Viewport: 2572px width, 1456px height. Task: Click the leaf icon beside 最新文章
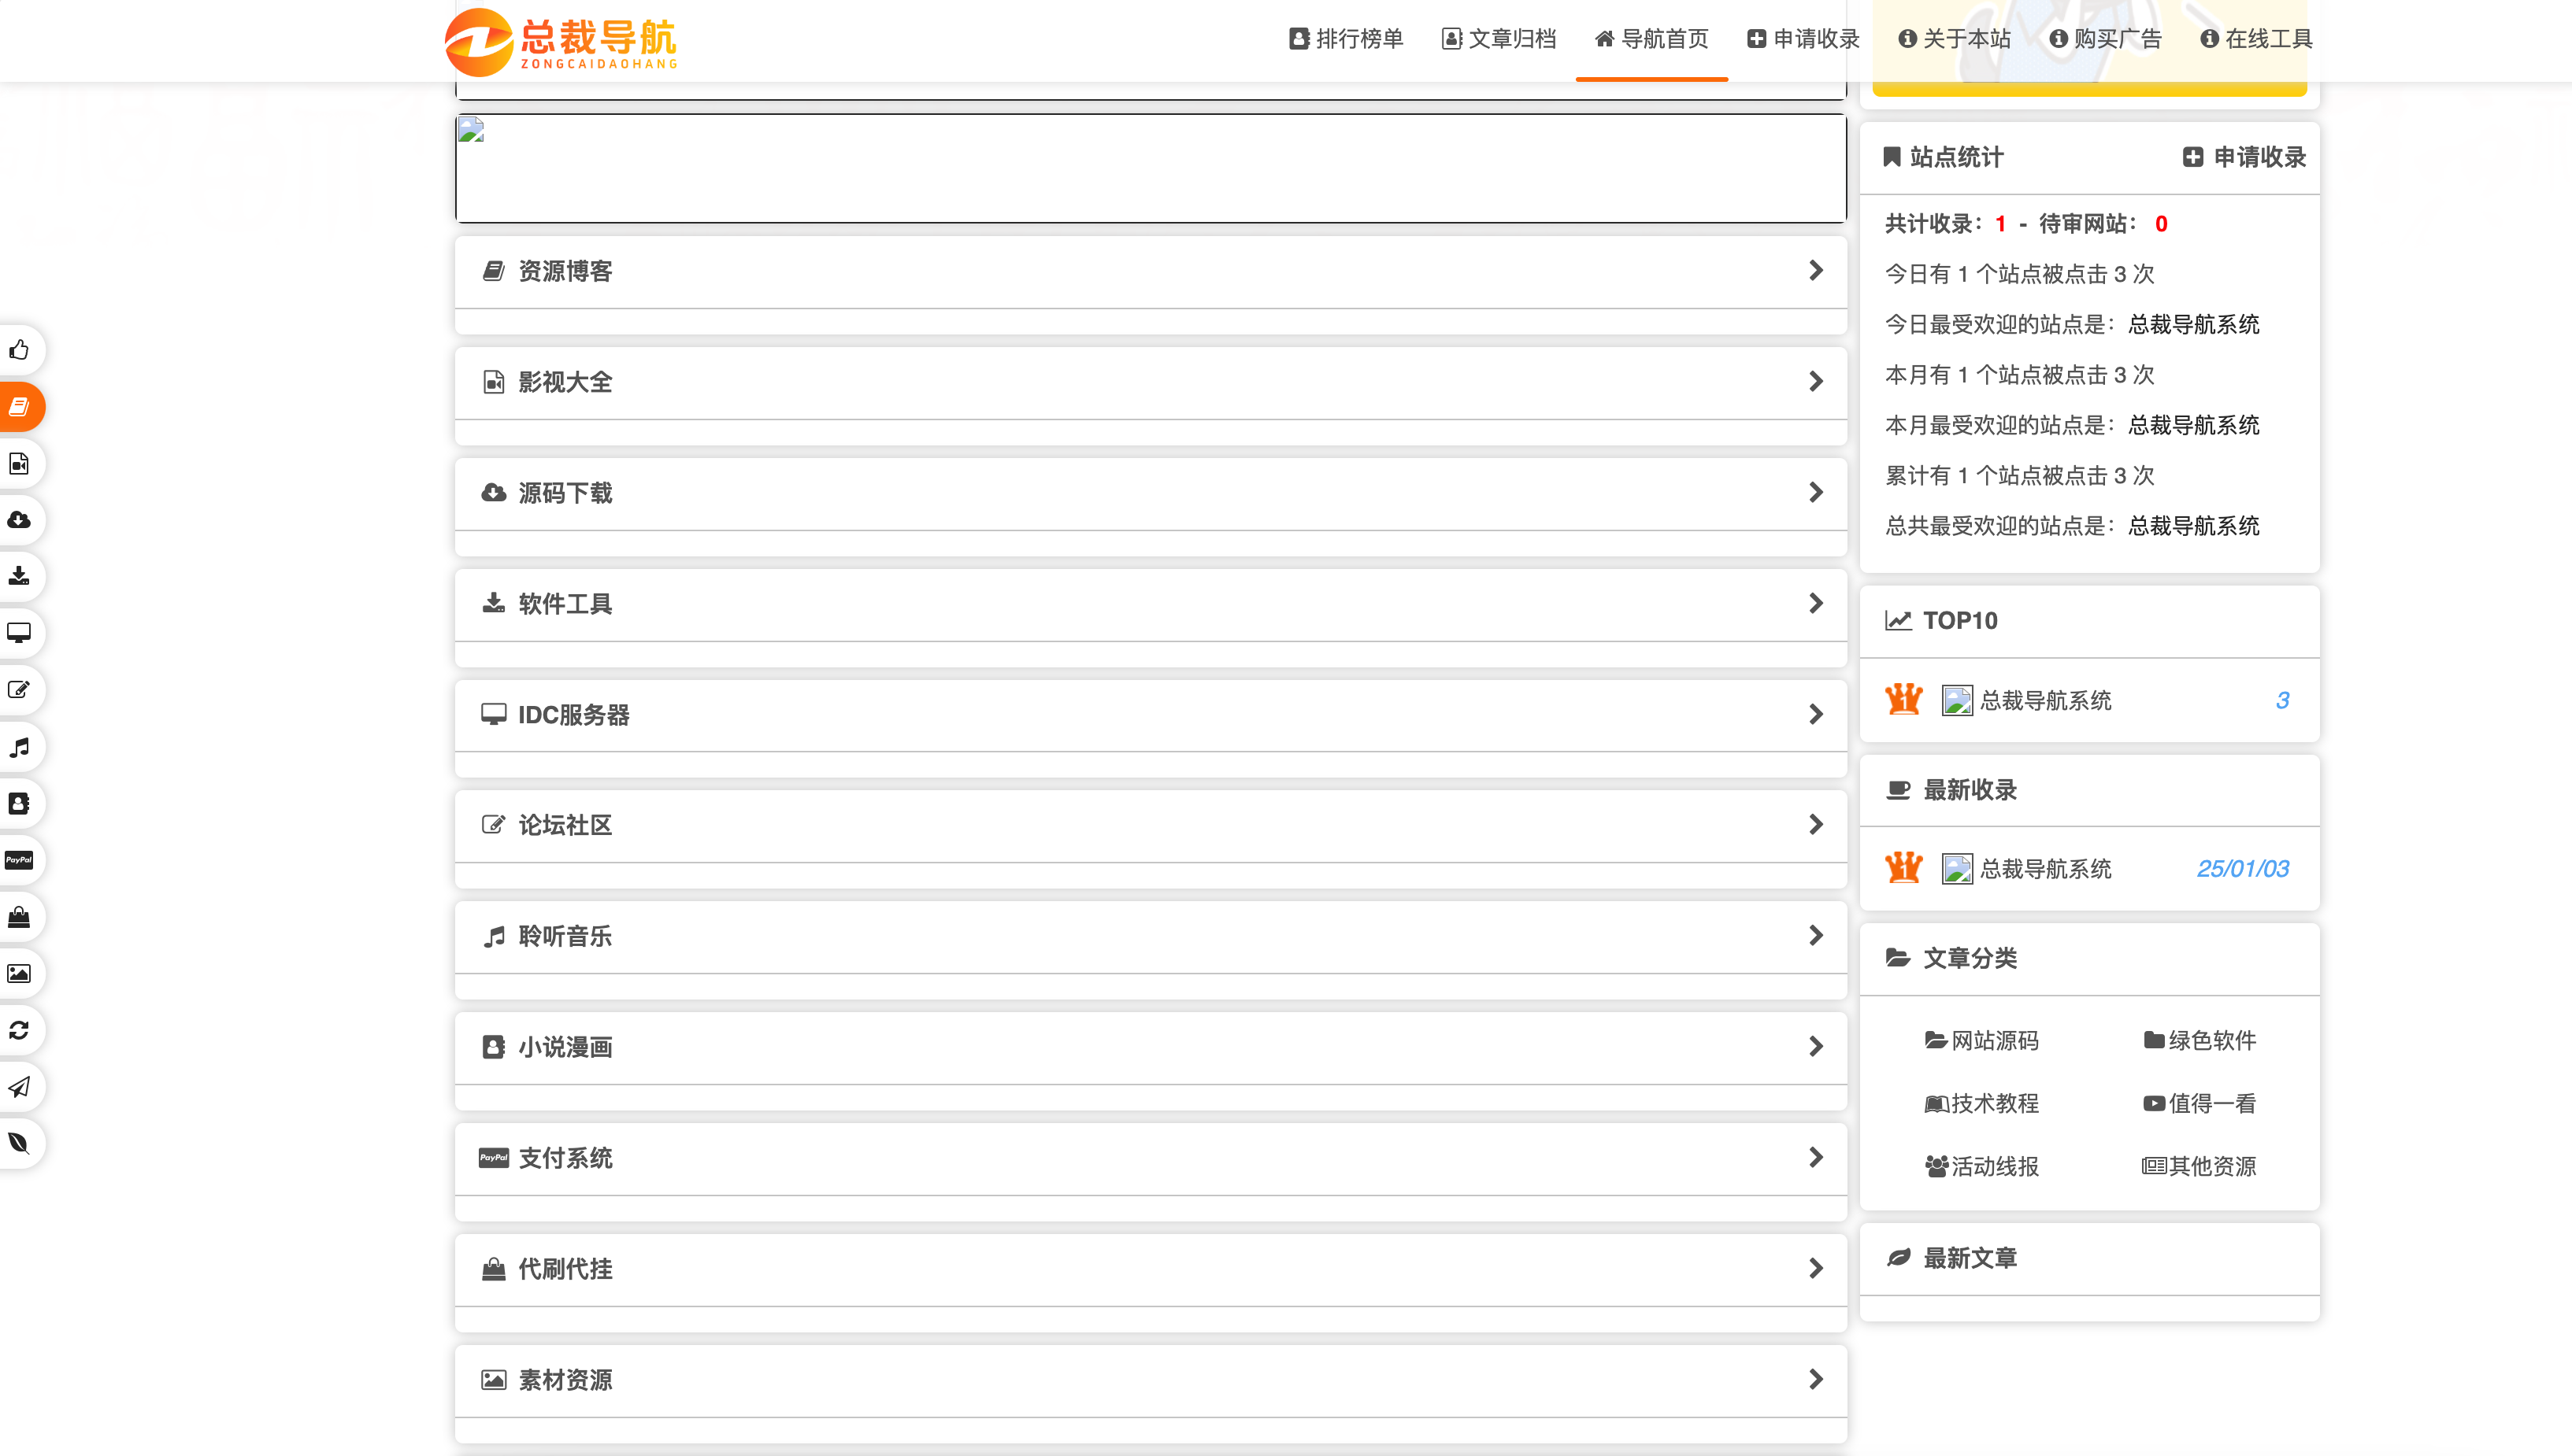[x=1898, y=1258]
